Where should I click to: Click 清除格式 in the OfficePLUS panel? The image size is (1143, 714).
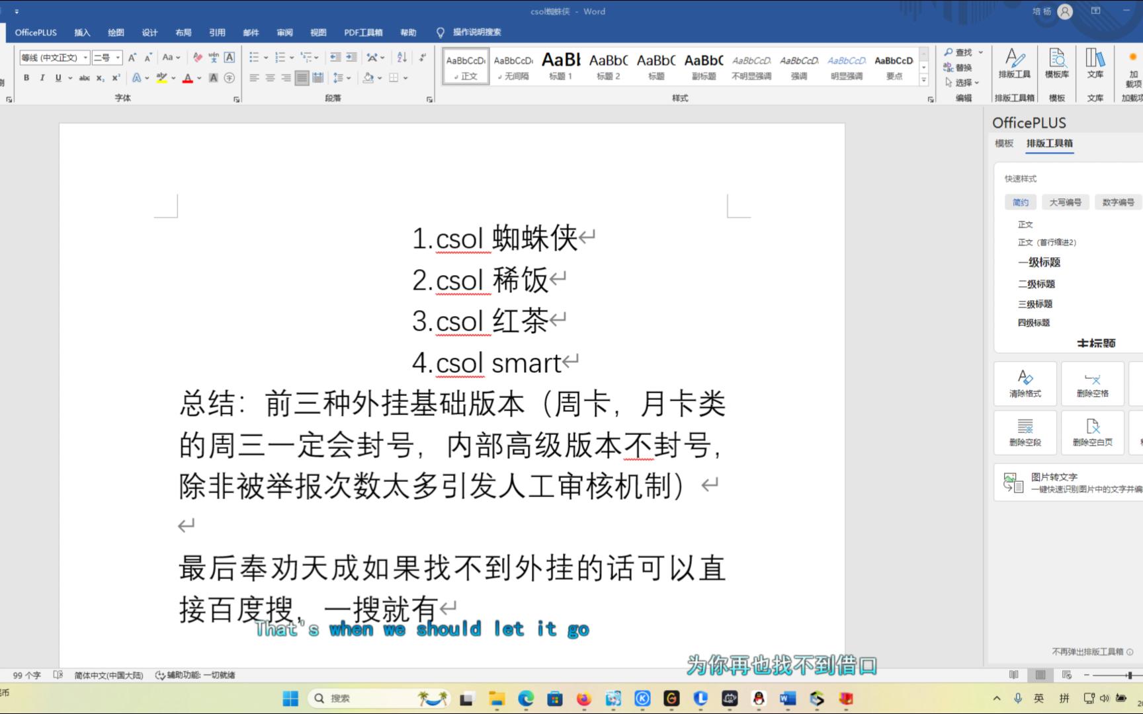[x=1025, y=383]
